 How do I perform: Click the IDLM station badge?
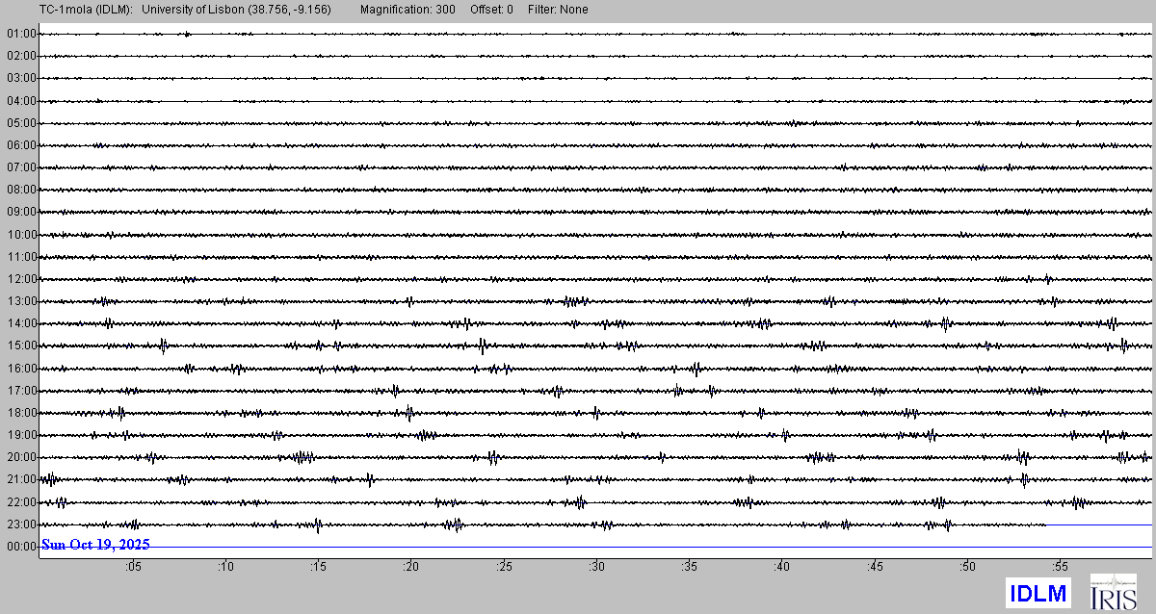click(x=1038, y=592)
